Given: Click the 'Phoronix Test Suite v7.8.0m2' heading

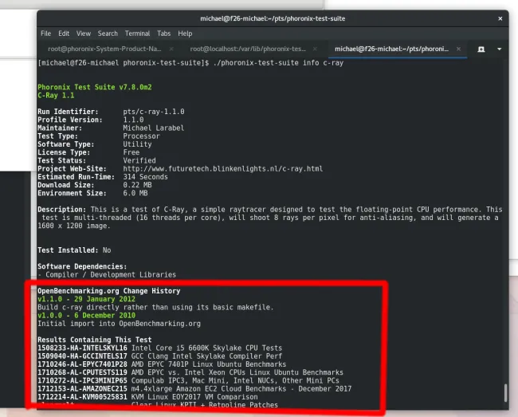Looking at the screenshot, I should (95, 87).
